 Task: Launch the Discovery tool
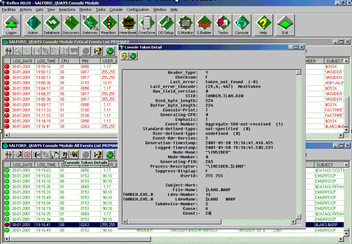70,25
